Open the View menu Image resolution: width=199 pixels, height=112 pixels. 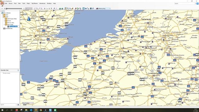pos(19,3)
